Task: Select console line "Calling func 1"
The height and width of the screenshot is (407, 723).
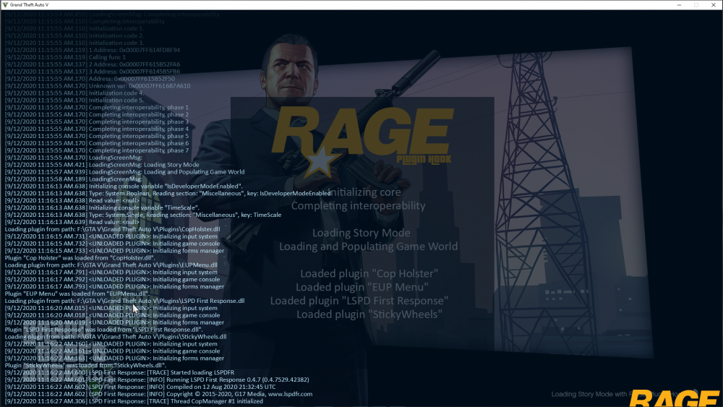Action: tap(65, 57)
